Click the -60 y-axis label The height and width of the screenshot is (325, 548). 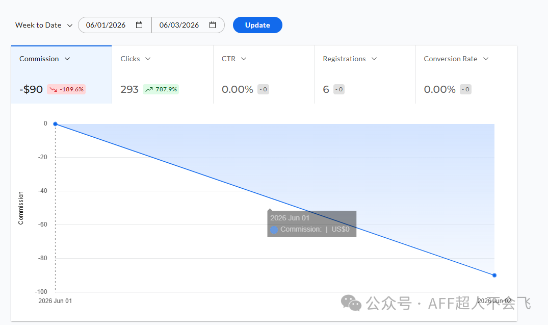tap(43, 224)
